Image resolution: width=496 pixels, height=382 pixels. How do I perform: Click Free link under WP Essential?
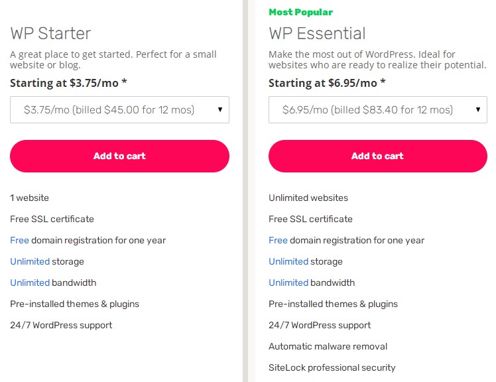278,240
